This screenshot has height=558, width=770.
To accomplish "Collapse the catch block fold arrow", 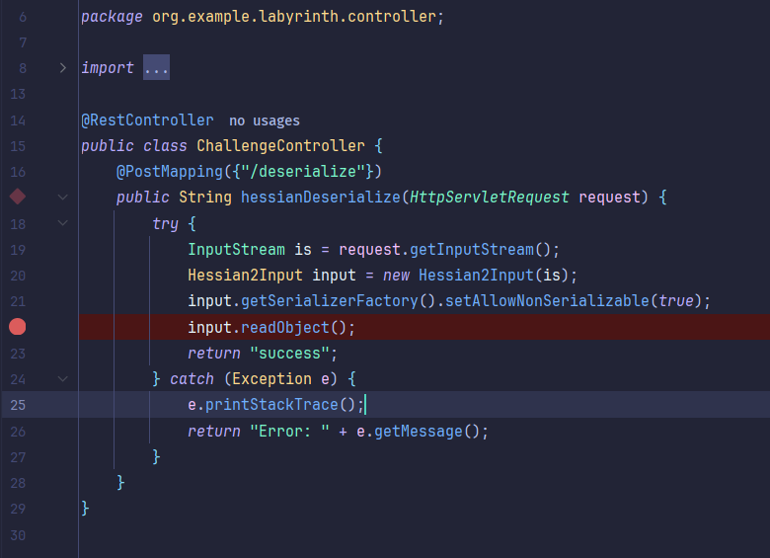I will 63,378.
